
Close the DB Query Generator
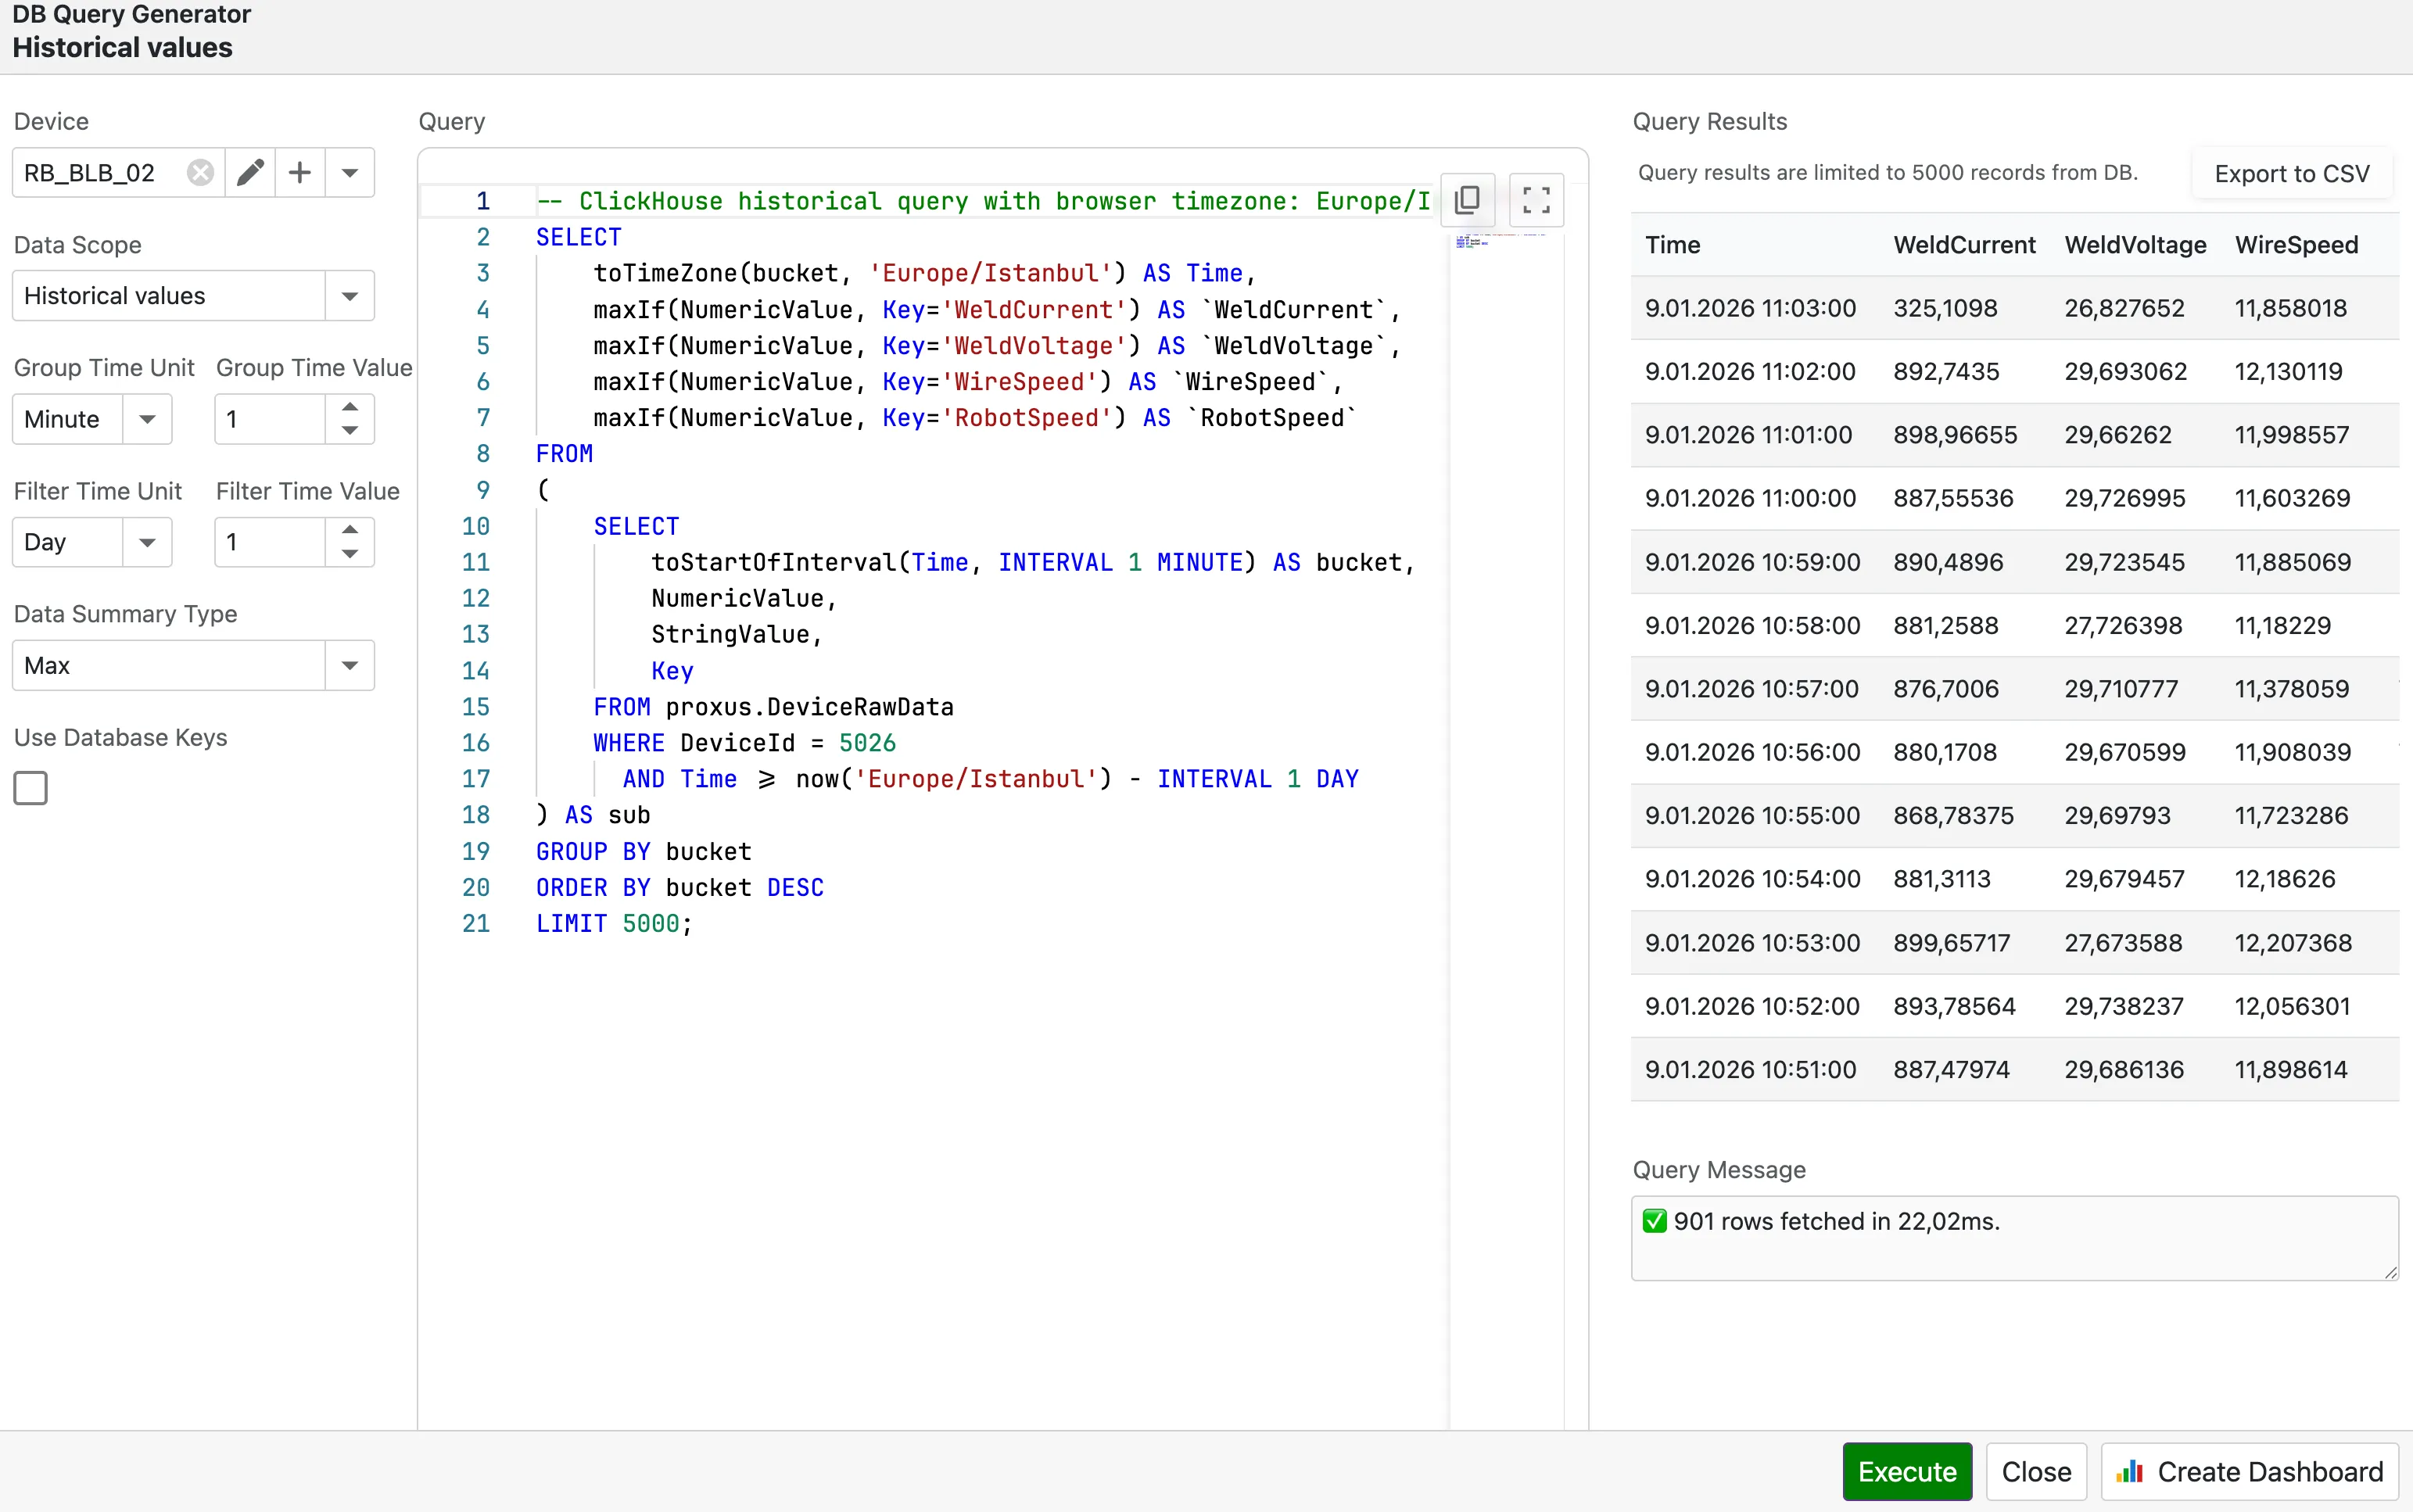coord(2036,1471)
